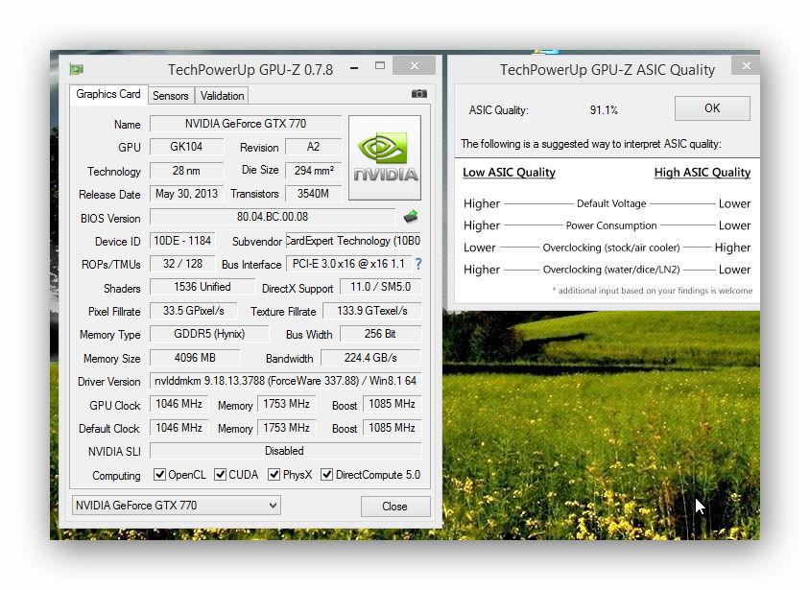Screen dimensions: 810x590
Task: Click the GPU field showing GK104
Action: click(x=186, y=147)
